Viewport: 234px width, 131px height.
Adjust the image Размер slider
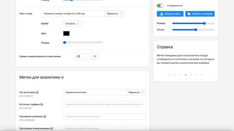click(x=193, y=23)
